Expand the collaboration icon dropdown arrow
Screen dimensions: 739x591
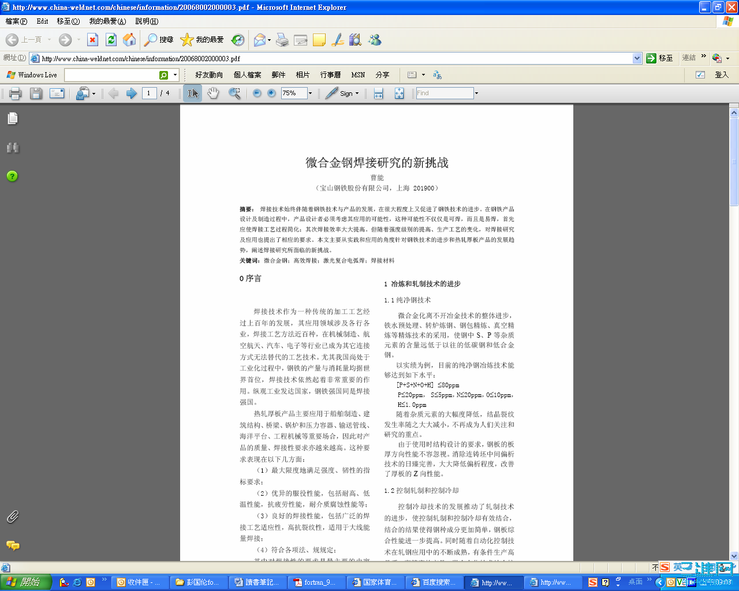click(94, 93)
